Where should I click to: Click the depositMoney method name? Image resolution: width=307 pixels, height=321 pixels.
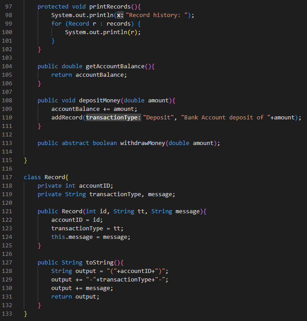tap(99, 101)
